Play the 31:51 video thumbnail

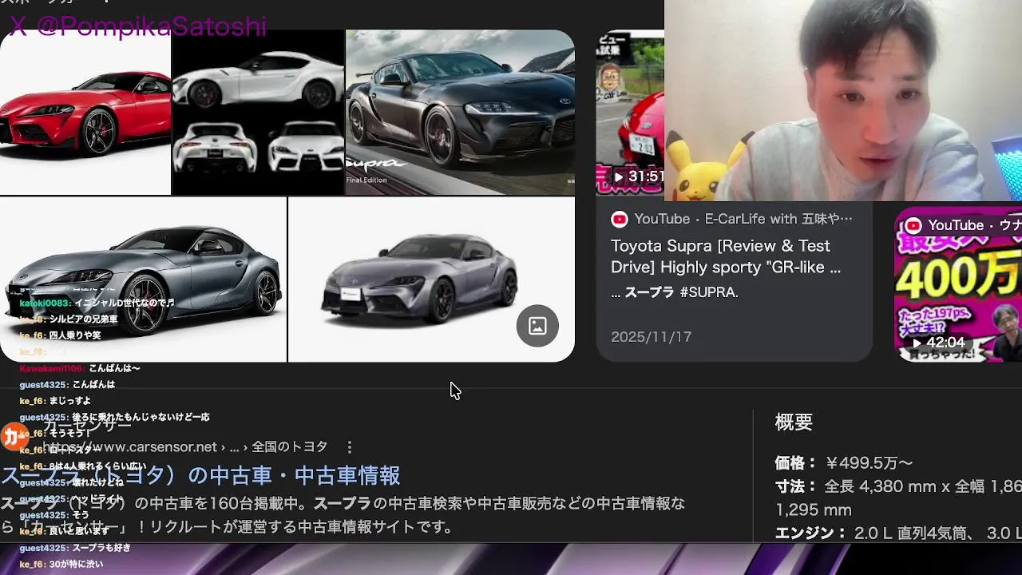[630, 113]
